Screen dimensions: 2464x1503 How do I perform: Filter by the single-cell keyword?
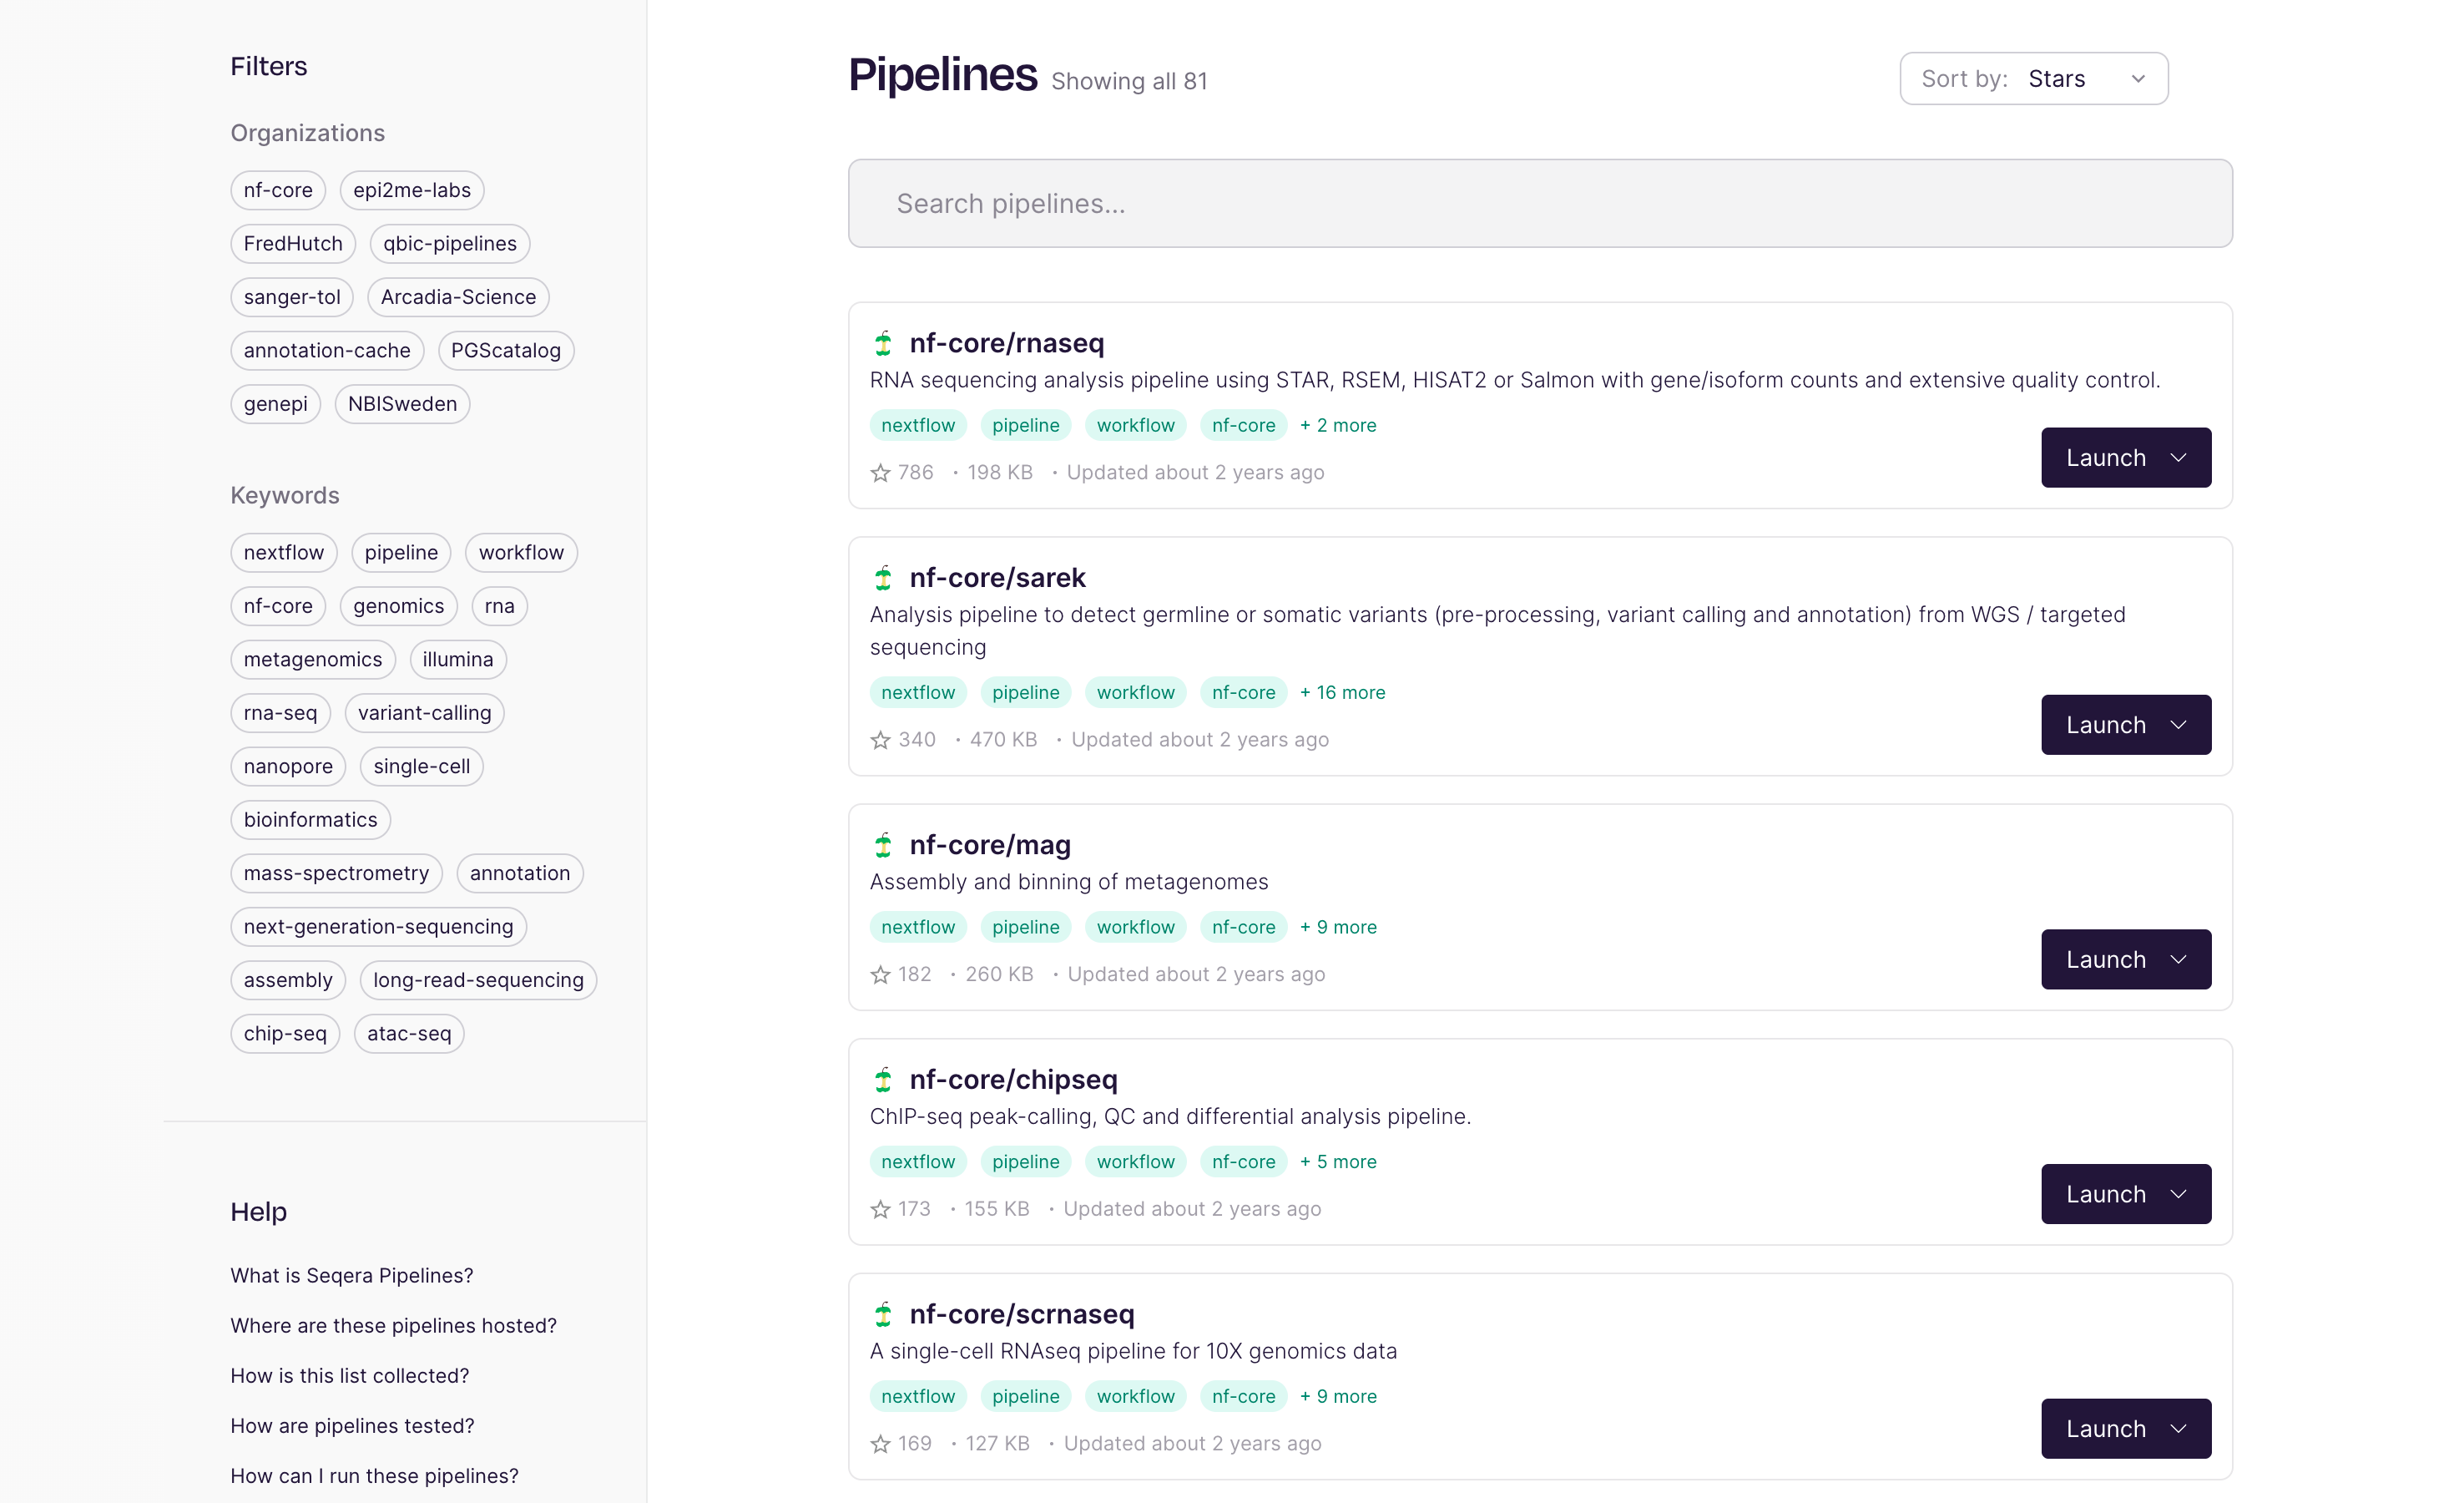pos(422,767)
